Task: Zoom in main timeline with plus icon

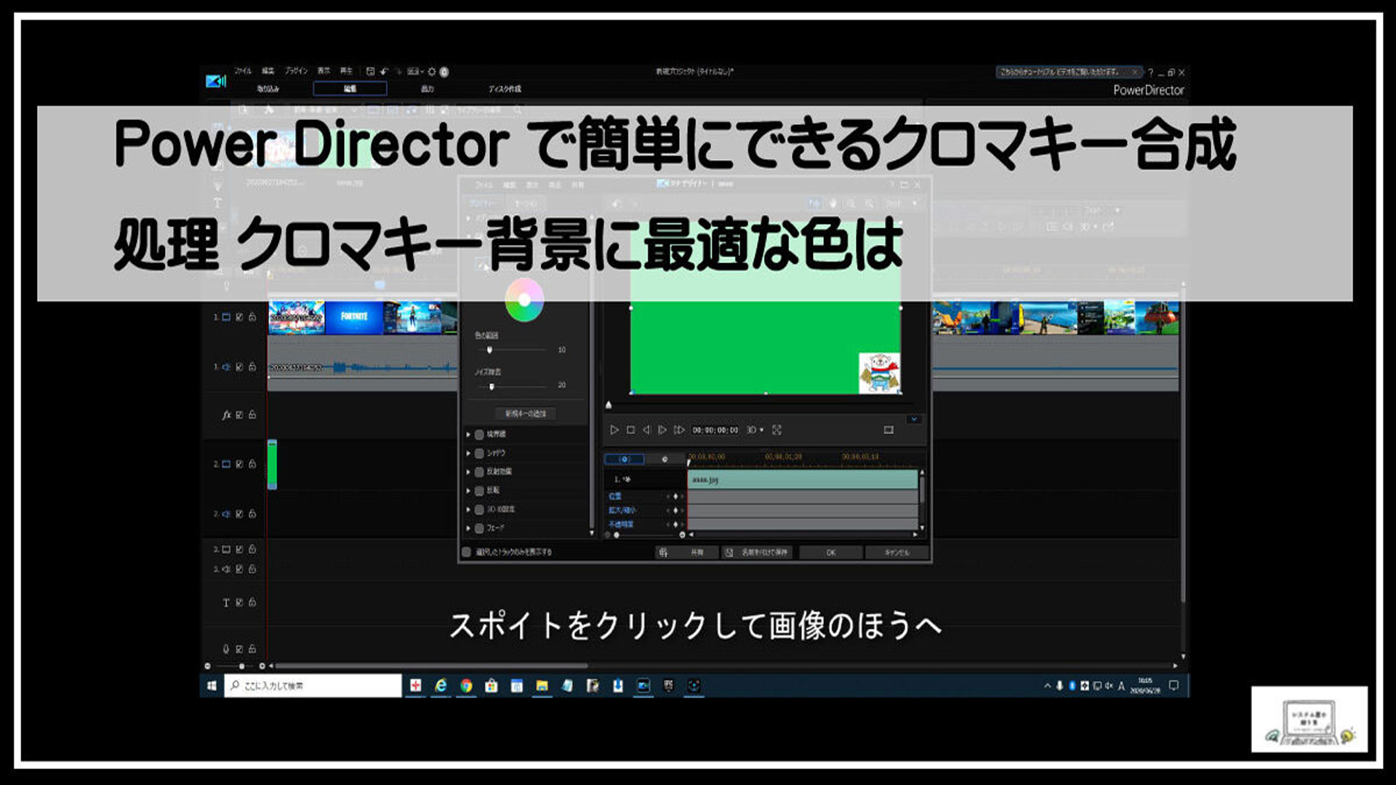Action: (262, 666)
